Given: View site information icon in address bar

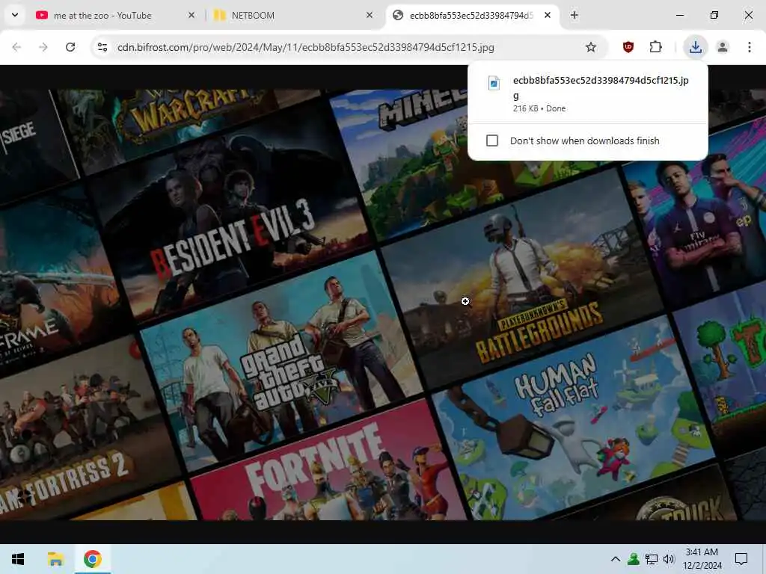Looking at the screenshot, I should (x=102, y=47).
